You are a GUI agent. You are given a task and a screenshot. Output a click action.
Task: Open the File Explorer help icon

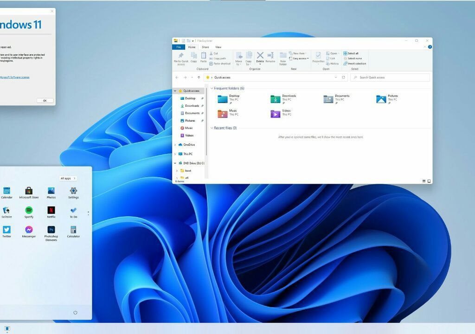pyautogui.click(x=430, y=47)
